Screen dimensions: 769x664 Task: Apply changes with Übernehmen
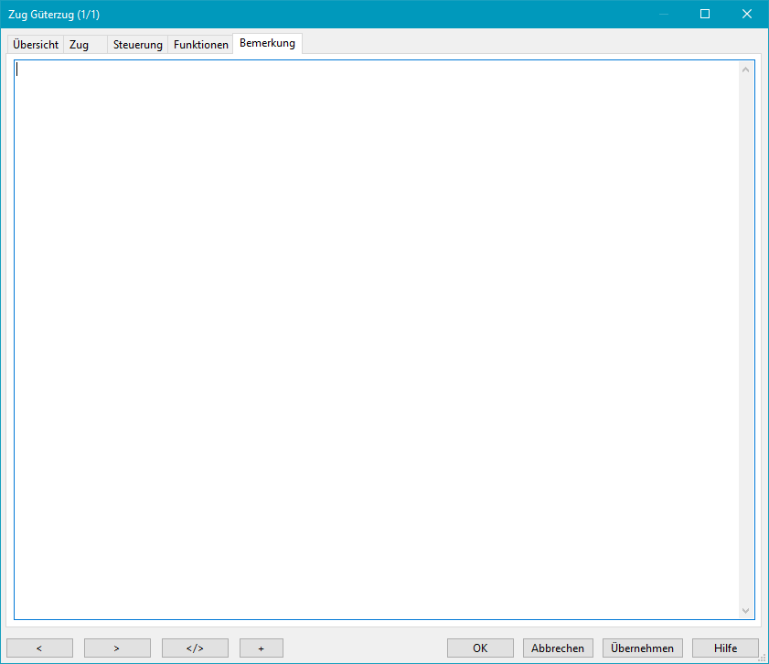[x=642, y=648]
